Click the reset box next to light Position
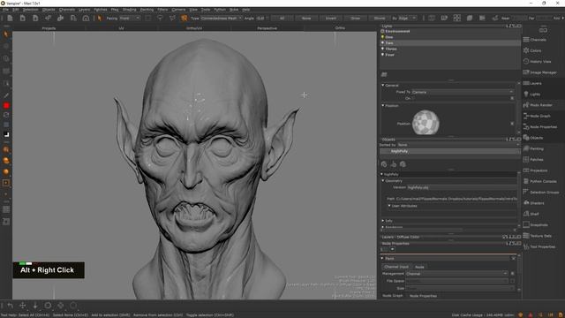The image size is (565, 318). (512, 124)
